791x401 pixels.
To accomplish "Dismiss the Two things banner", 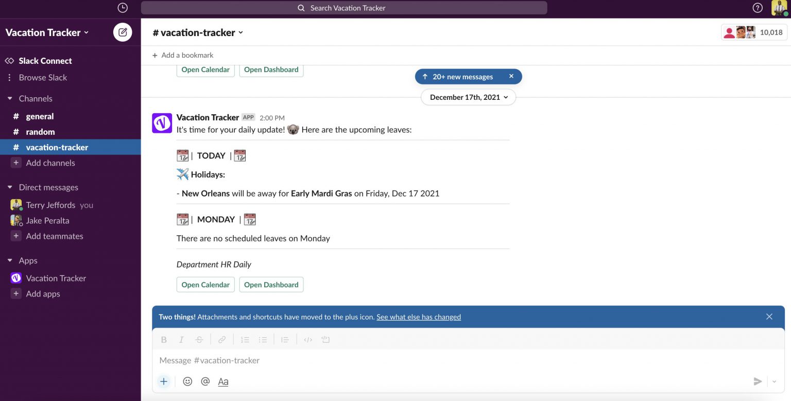I will tap(769, 317).
